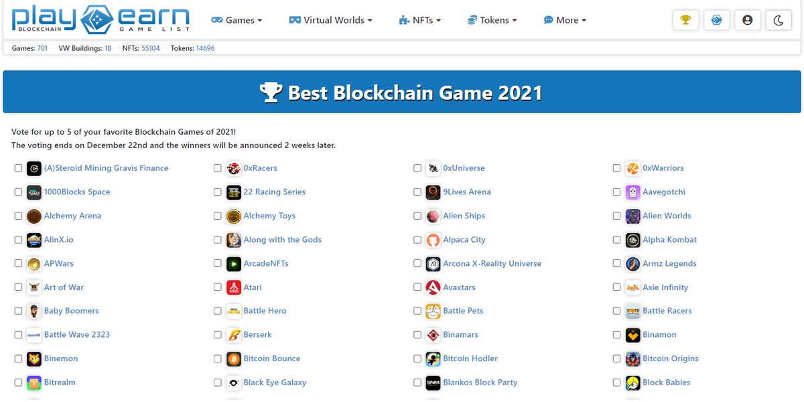Check the checkbox beside Alien Worlds
804x402 pixels.
[616, 216]
